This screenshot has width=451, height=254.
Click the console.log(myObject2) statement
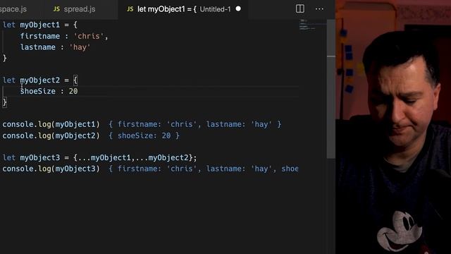51,135
